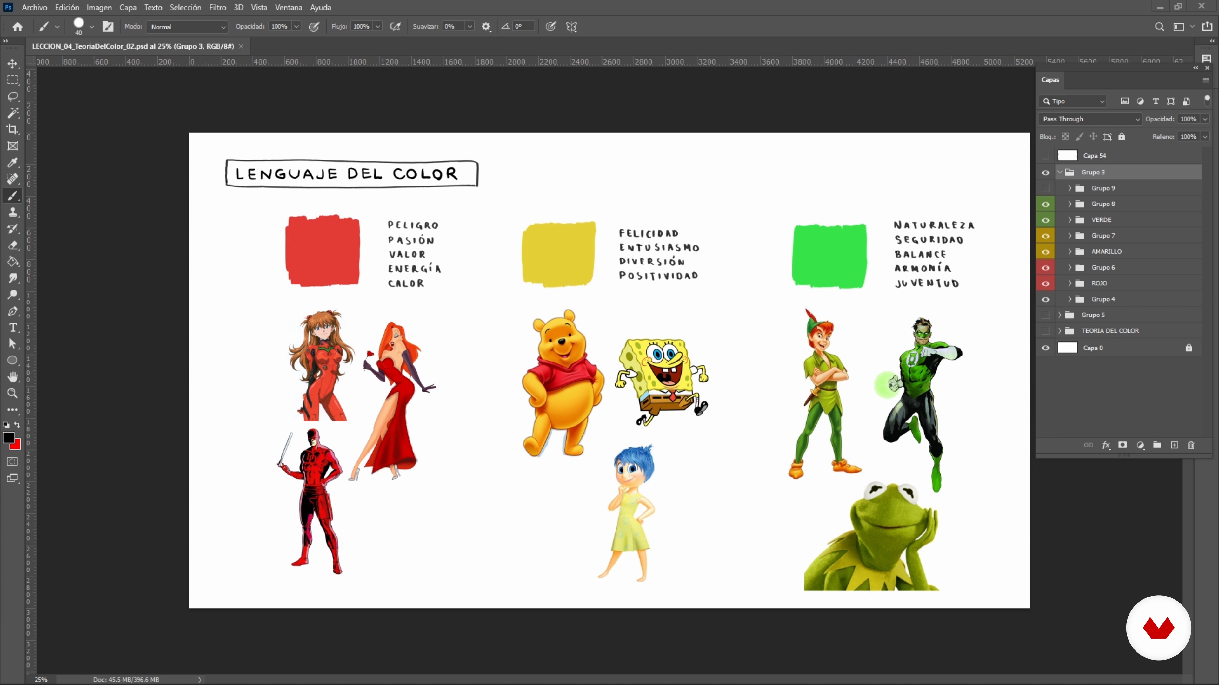Select the Crop tool

[13, 129]
